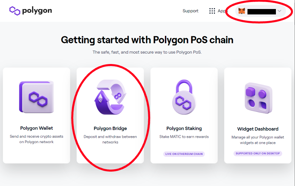Click the Live on Ethereum Chain badge
The height and width of the screenshot is (186, 295).
click(x=184, y=154)
